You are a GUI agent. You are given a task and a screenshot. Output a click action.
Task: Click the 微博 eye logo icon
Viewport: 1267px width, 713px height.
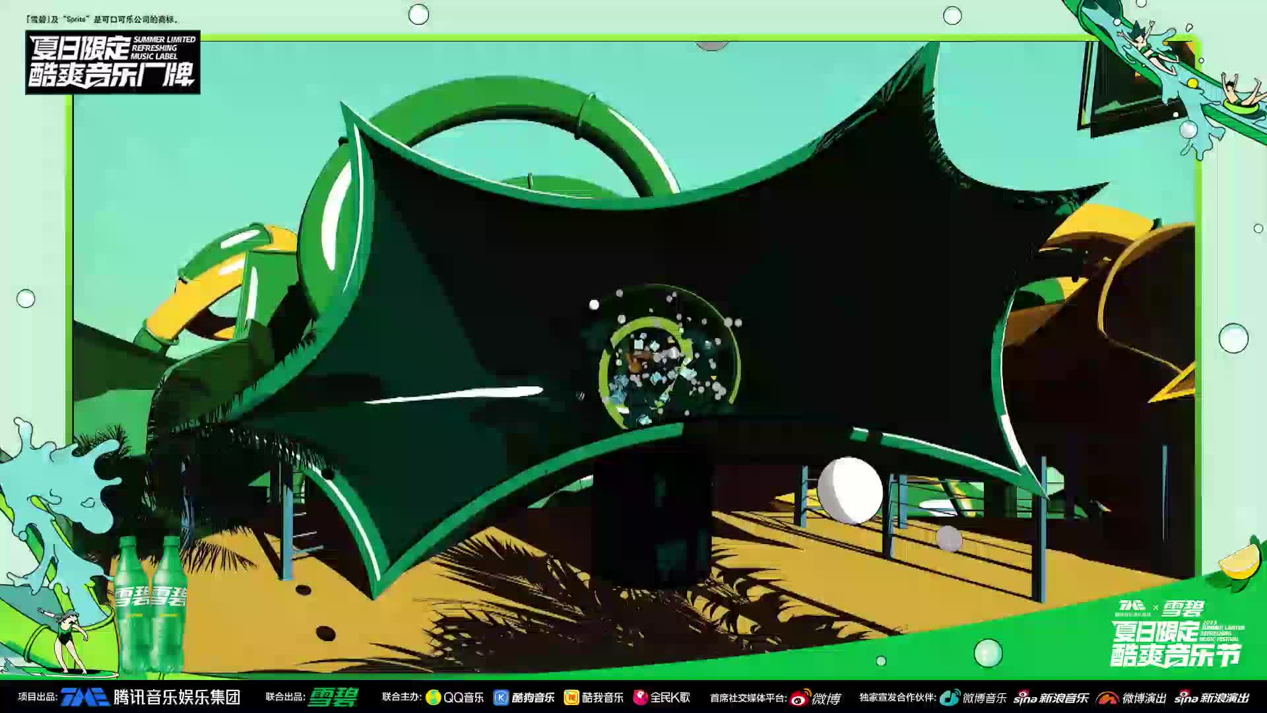tap(800, 698)
